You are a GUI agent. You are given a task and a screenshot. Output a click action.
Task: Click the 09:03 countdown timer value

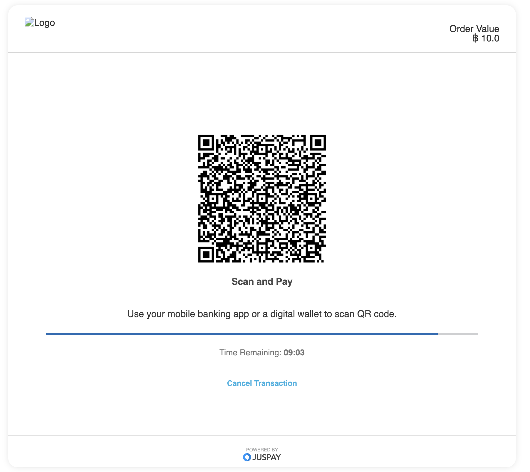(x=294, y=352)
